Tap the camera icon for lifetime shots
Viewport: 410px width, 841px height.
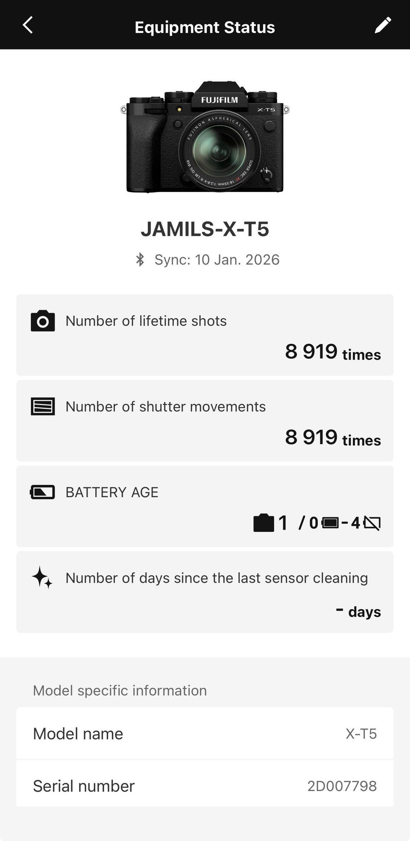coord(43,321)
